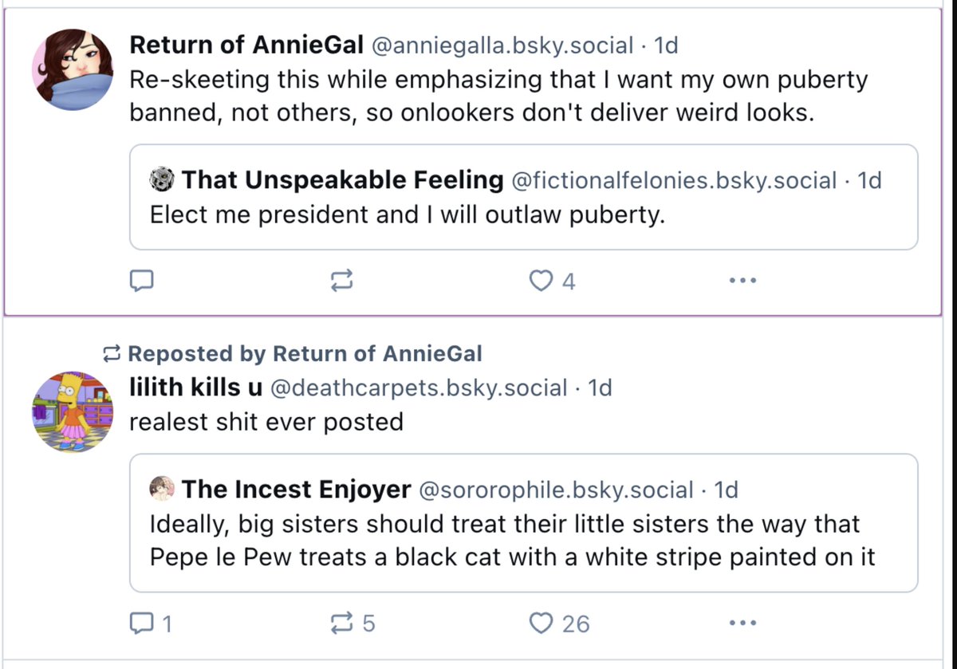
Task: Reply to Return of AnnieGal's post
Action: (x=141, y=281)
